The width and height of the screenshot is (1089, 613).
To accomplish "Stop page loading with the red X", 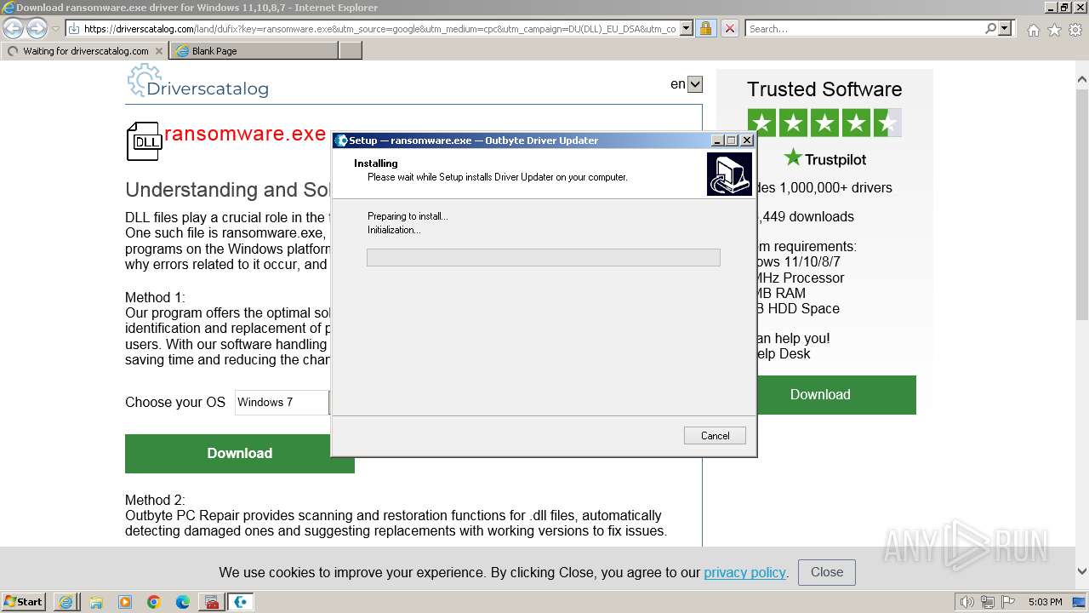I will coord(729,28).
